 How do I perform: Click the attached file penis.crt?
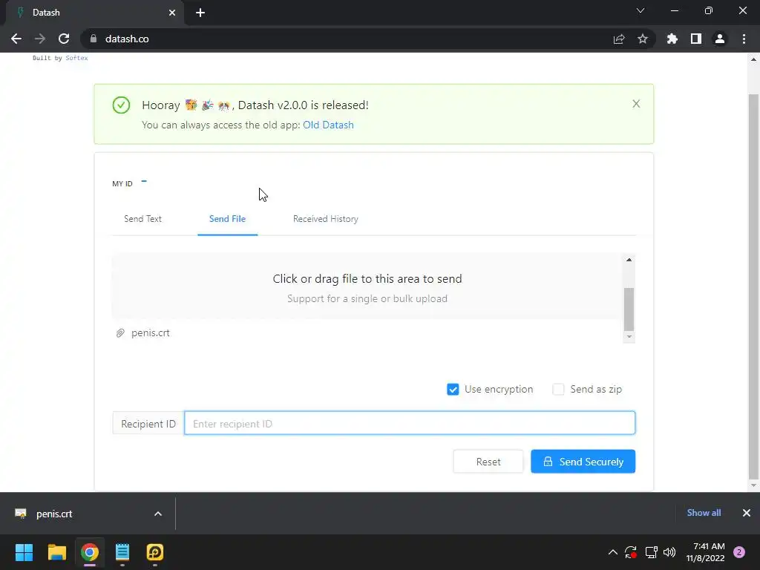pyautogui.click(x=150, y=333)
